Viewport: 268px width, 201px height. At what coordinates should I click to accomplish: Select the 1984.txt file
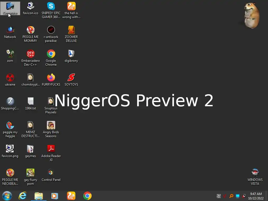[x=30, y=104]
